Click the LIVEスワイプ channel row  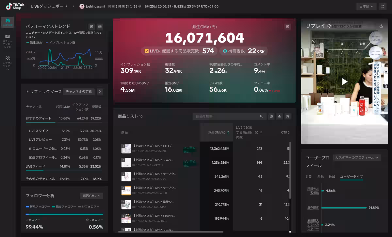[64, 131]
